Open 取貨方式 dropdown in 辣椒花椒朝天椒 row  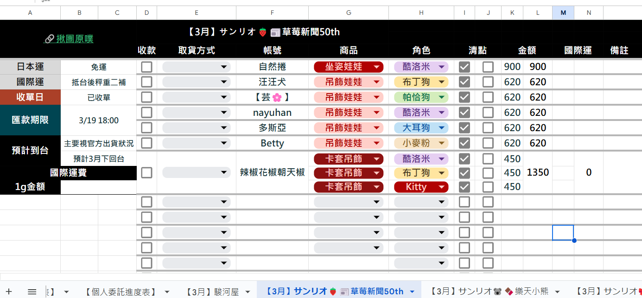(x=197, y=172)
